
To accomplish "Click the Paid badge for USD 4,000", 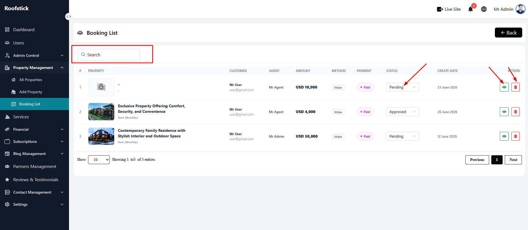I will click(x=365, y=112).
